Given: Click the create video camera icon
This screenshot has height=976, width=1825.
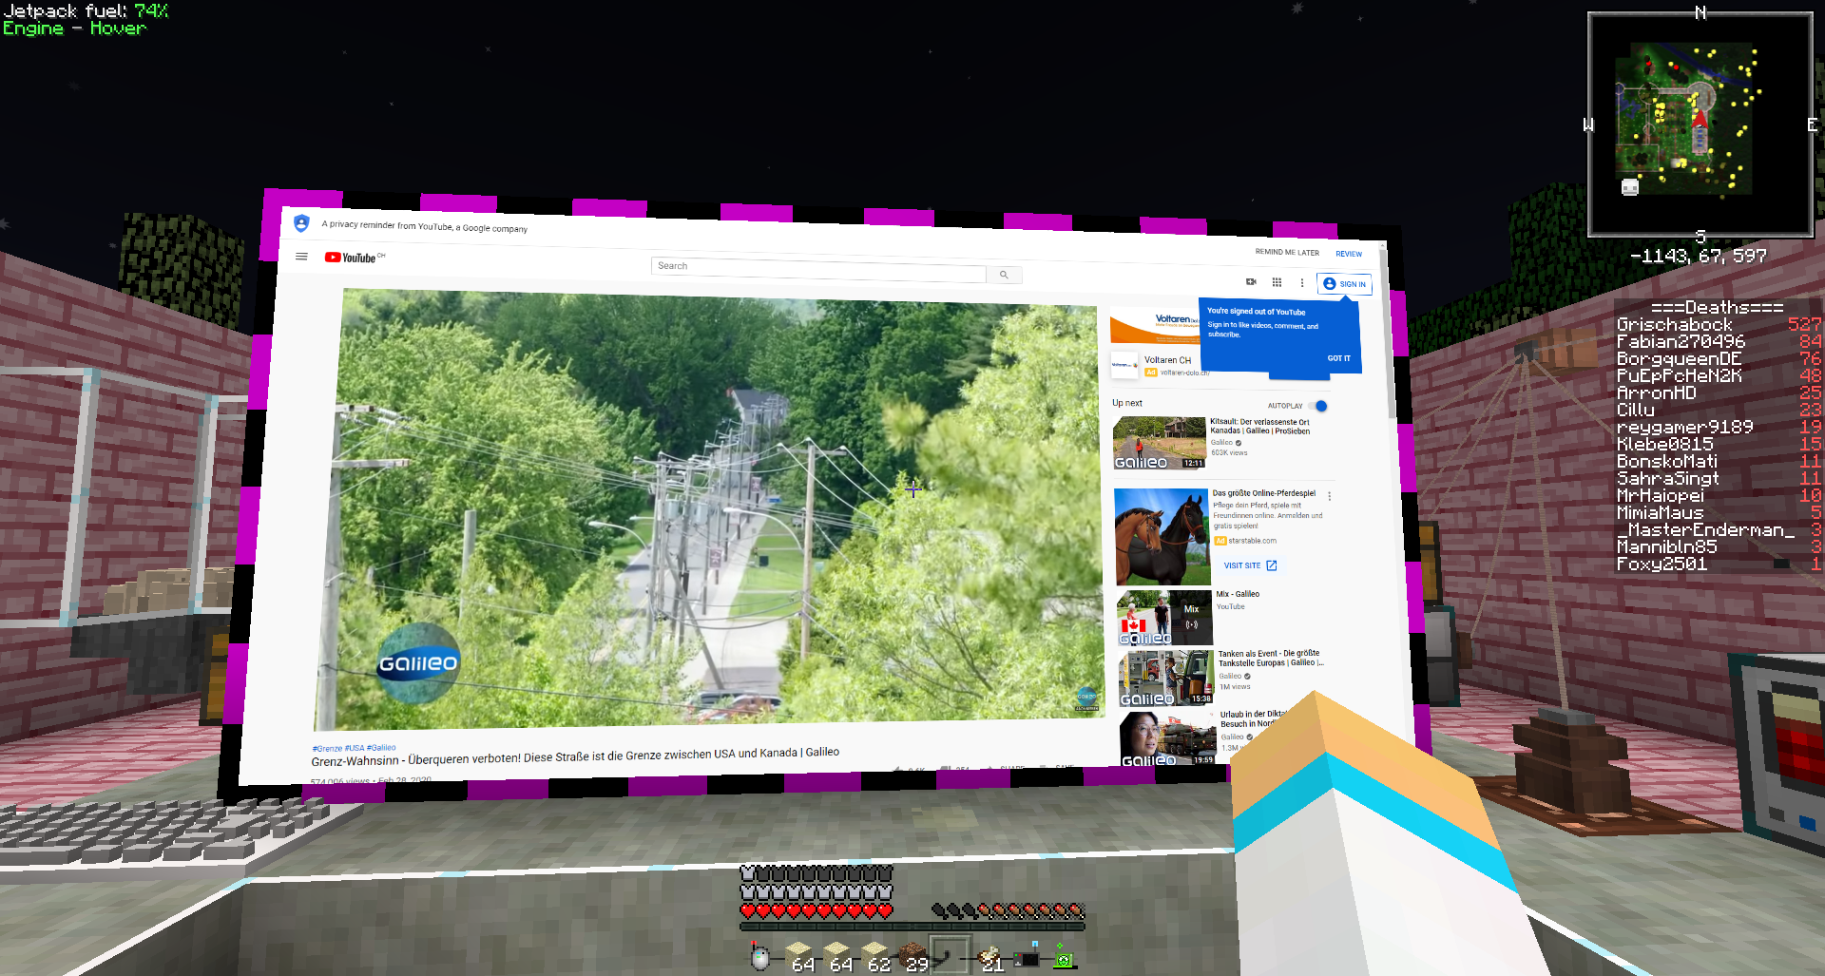Looking at the screenshot, I should 1251,281.
